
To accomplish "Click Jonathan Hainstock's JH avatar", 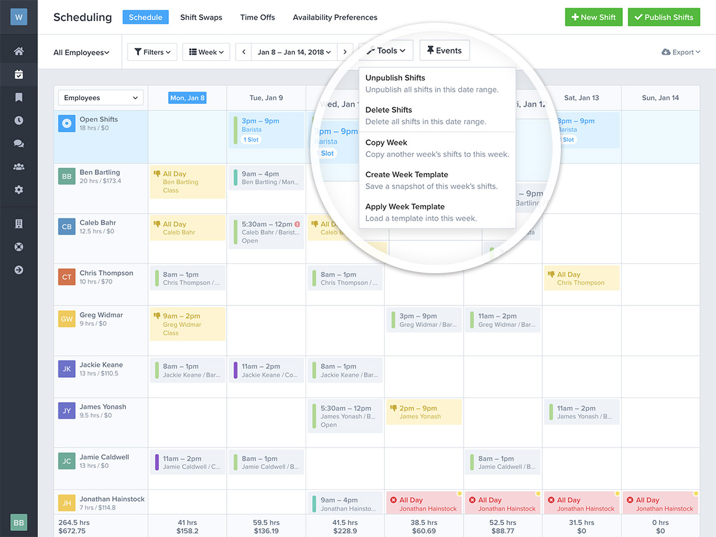I will [66, 503].
